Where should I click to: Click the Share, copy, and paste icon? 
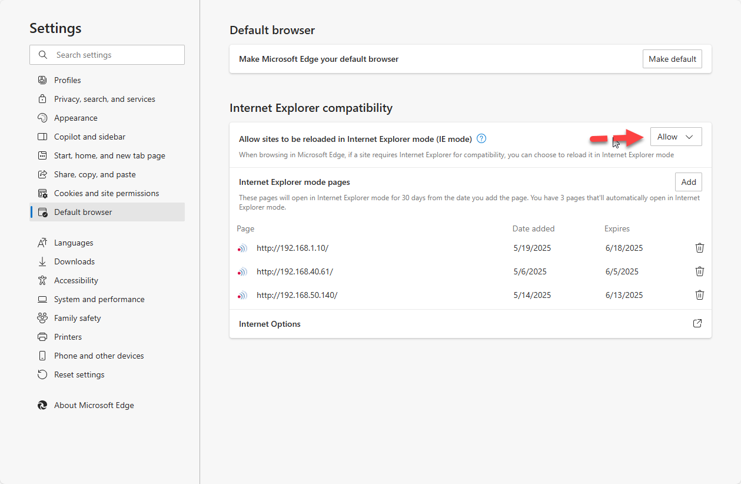pos(42,174)
